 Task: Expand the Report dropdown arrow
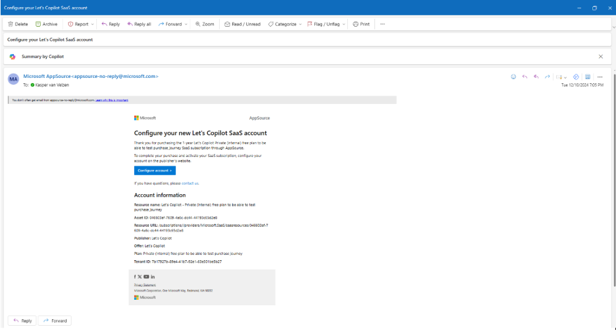tap(93, 24)
